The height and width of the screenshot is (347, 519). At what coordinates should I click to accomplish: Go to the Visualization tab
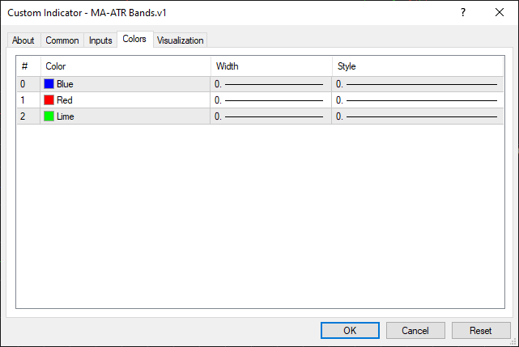[181, 40]
